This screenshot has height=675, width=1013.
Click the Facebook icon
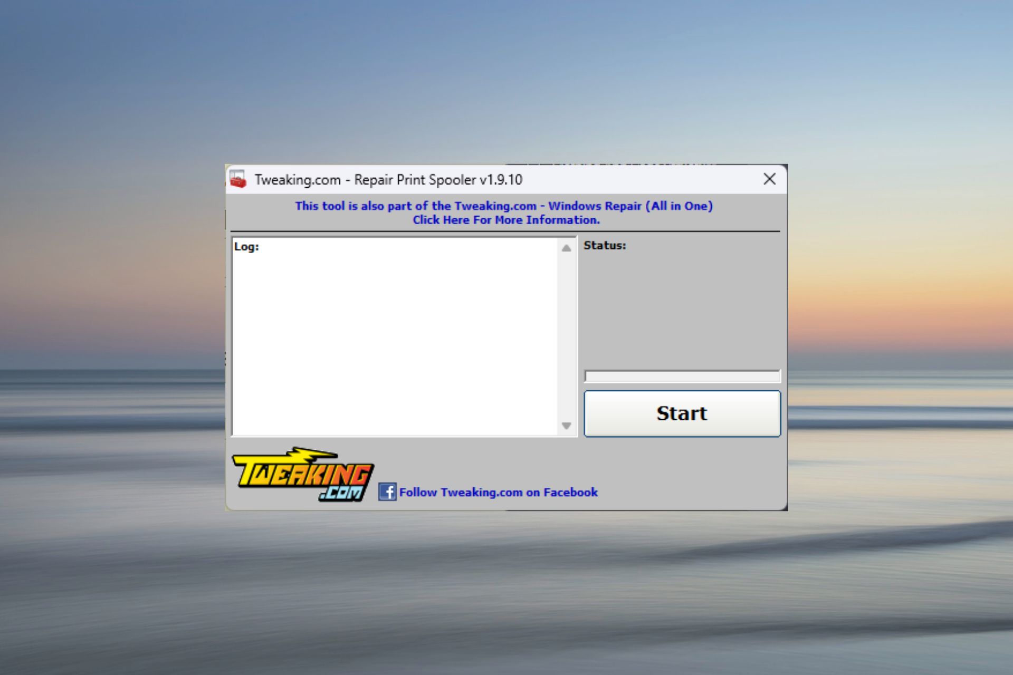pos(387,491)
